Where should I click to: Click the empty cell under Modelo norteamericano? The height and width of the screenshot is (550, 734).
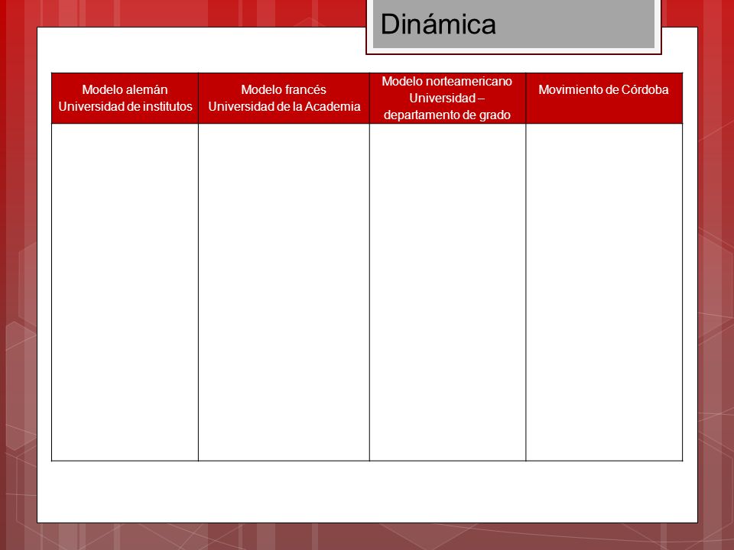pos(447,293)
